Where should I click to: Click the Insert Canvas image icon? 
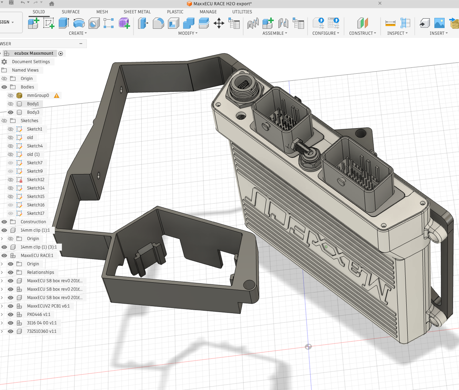(x=439, y=24)
